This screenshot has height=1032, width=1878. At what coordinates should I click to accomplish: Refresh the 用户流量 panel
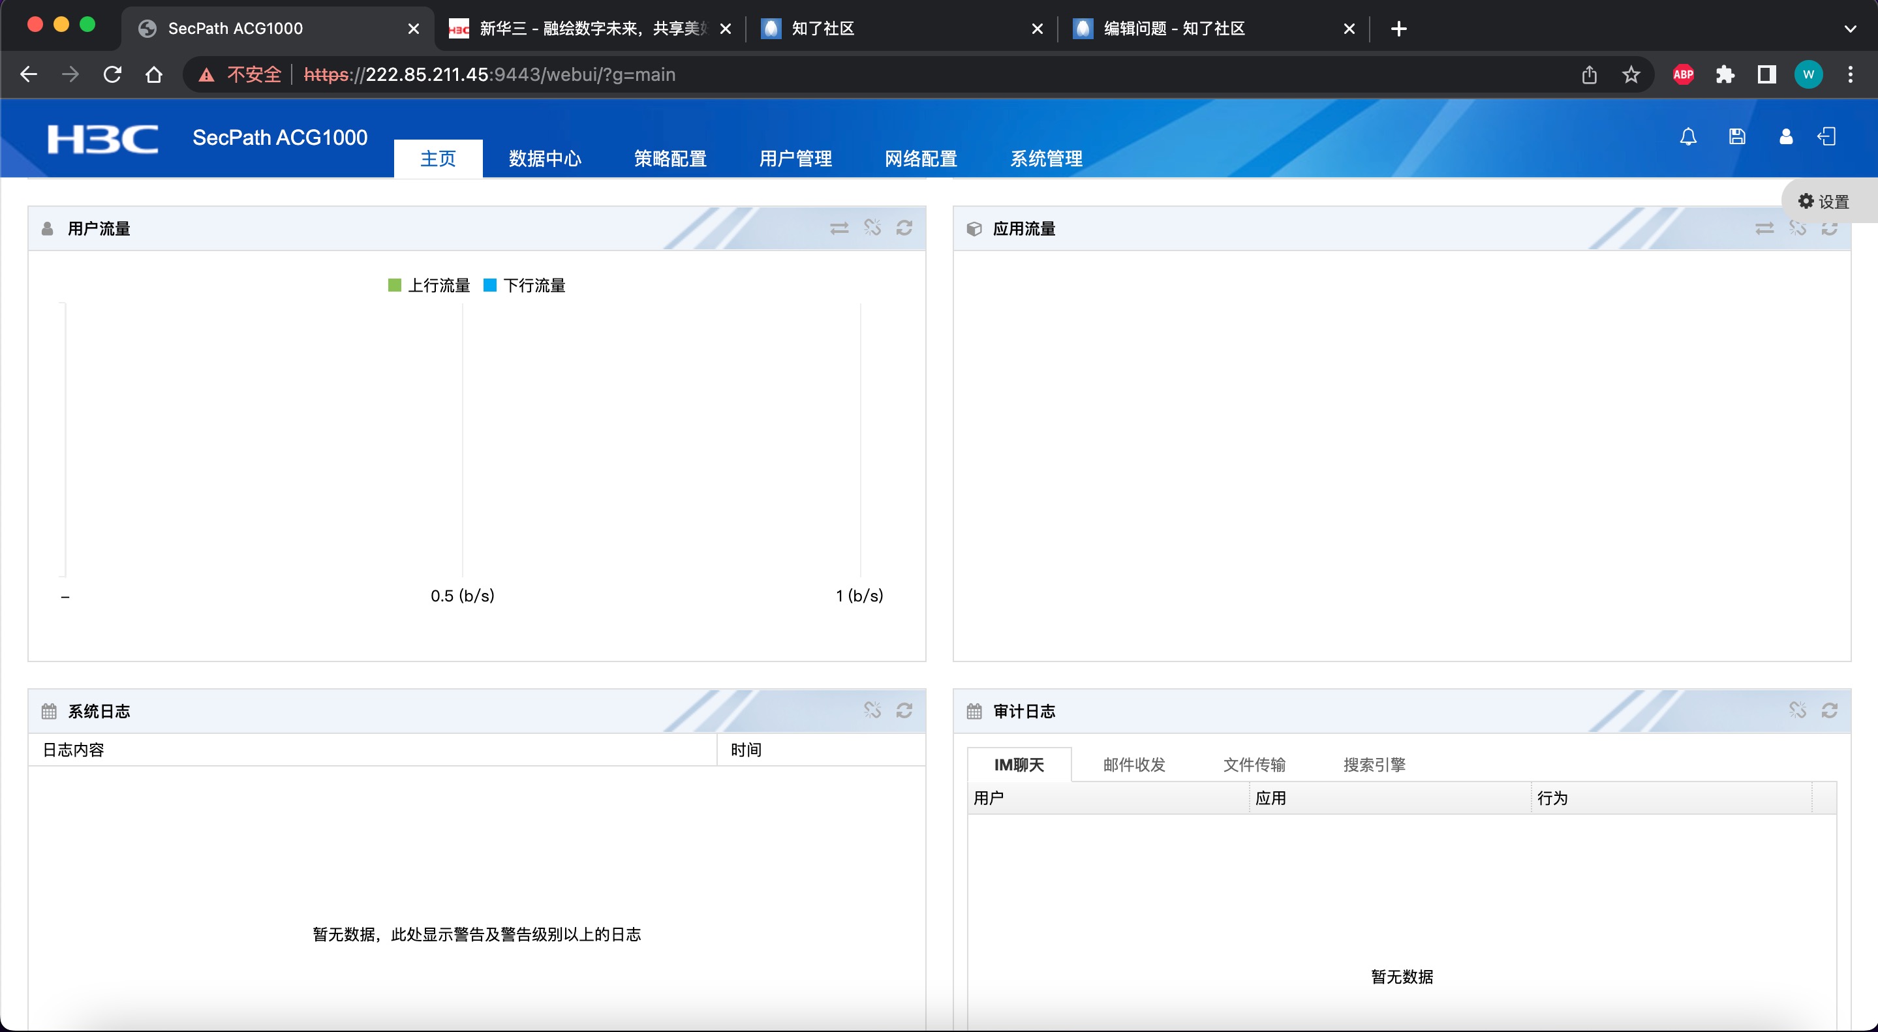[x=904, y=228]
